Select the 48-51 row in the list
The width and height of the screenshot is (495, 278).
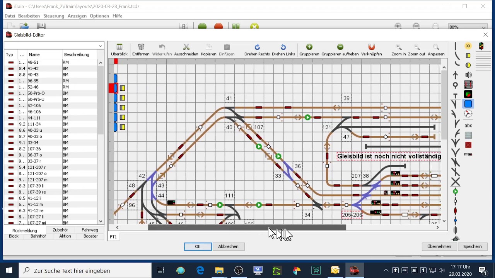point(51,62)
